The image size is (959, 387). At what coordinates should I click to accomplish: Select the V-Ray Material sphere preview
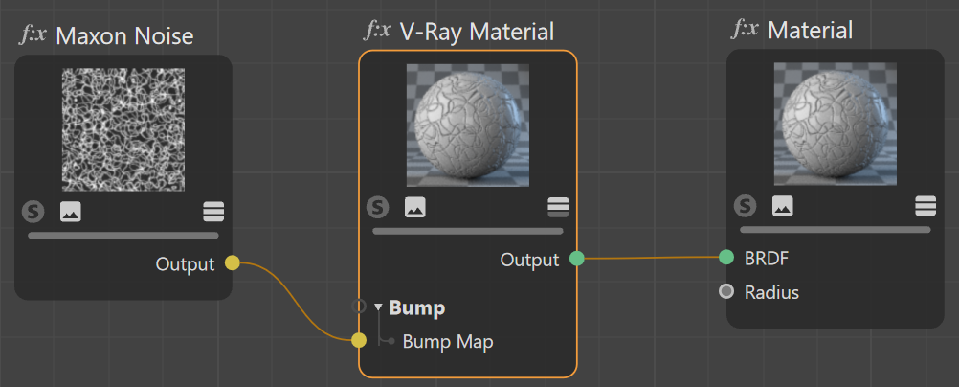pyautogui.click(x=468, y=125)
